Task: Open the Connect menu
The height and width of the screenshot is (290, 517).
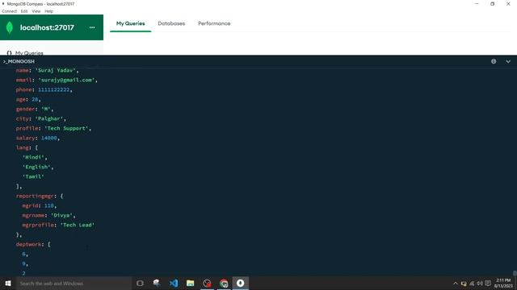Action: point(9,11)
